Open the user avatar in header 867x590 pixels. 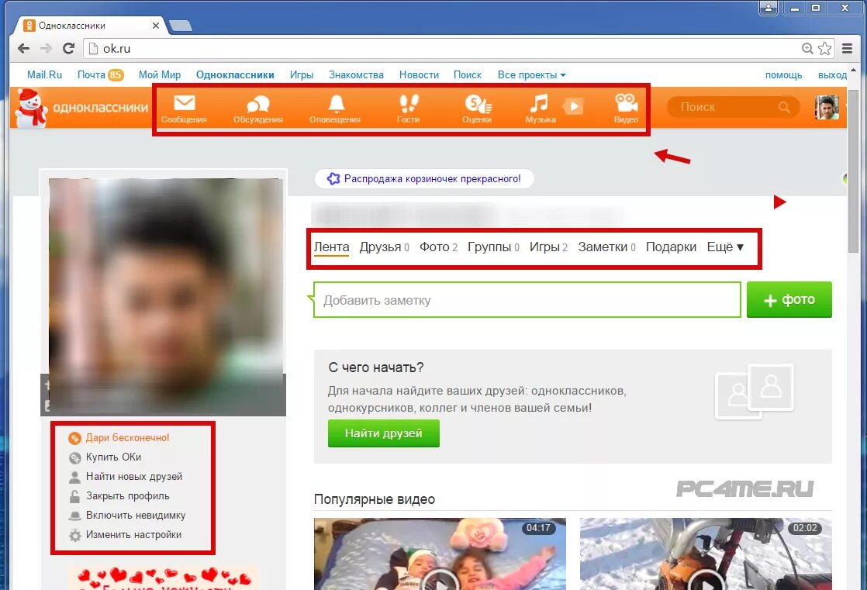827,107
